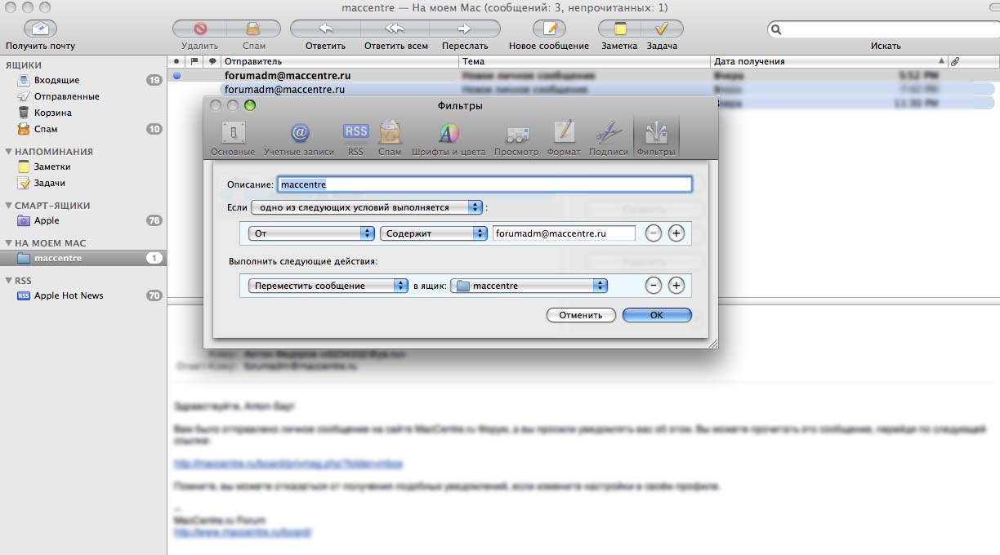Screen dimensions: 1000x555
Task: Click the chat bubble column header
Action: (x=212, y=61)
